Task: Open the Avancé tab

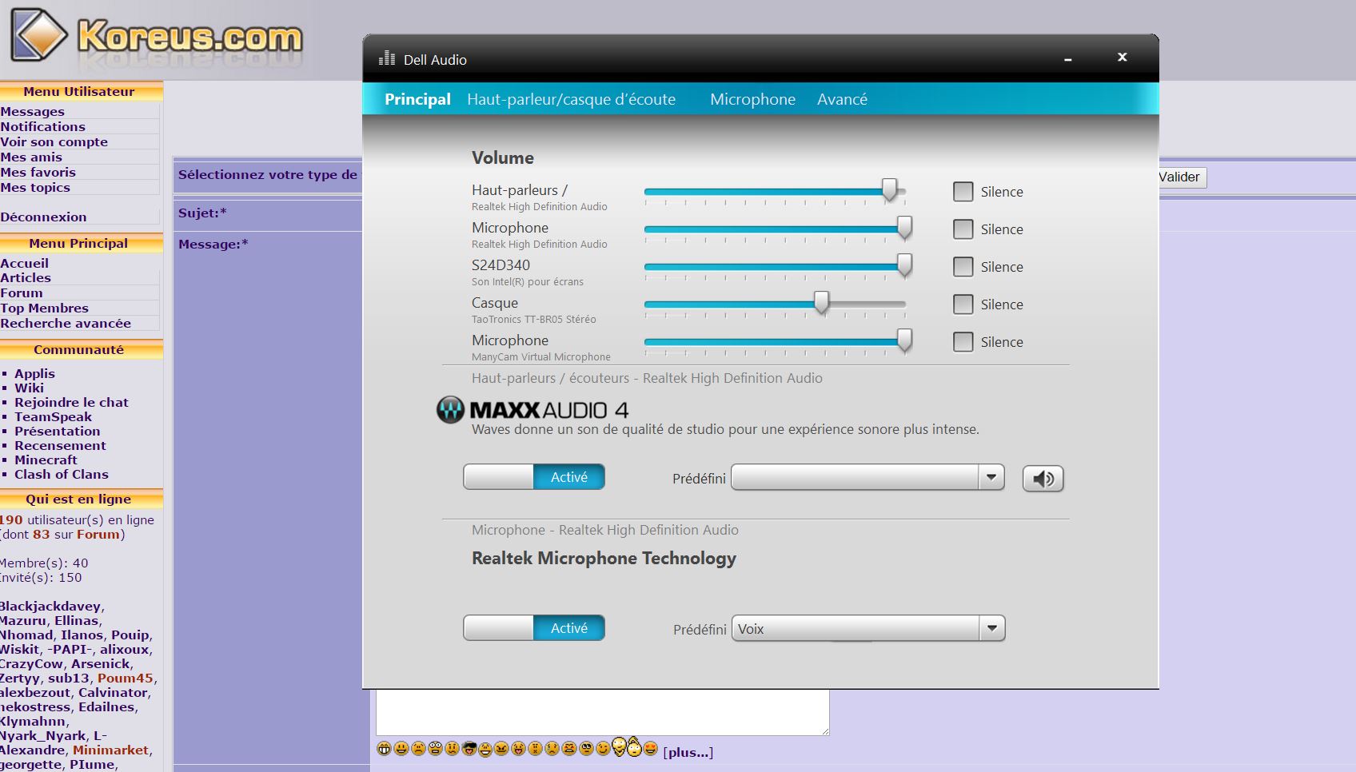Action: pos(842,99)
